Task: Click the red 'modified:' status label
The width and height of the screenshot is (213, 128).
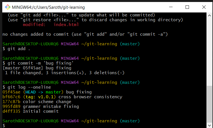Action: [x=34, y=25]
